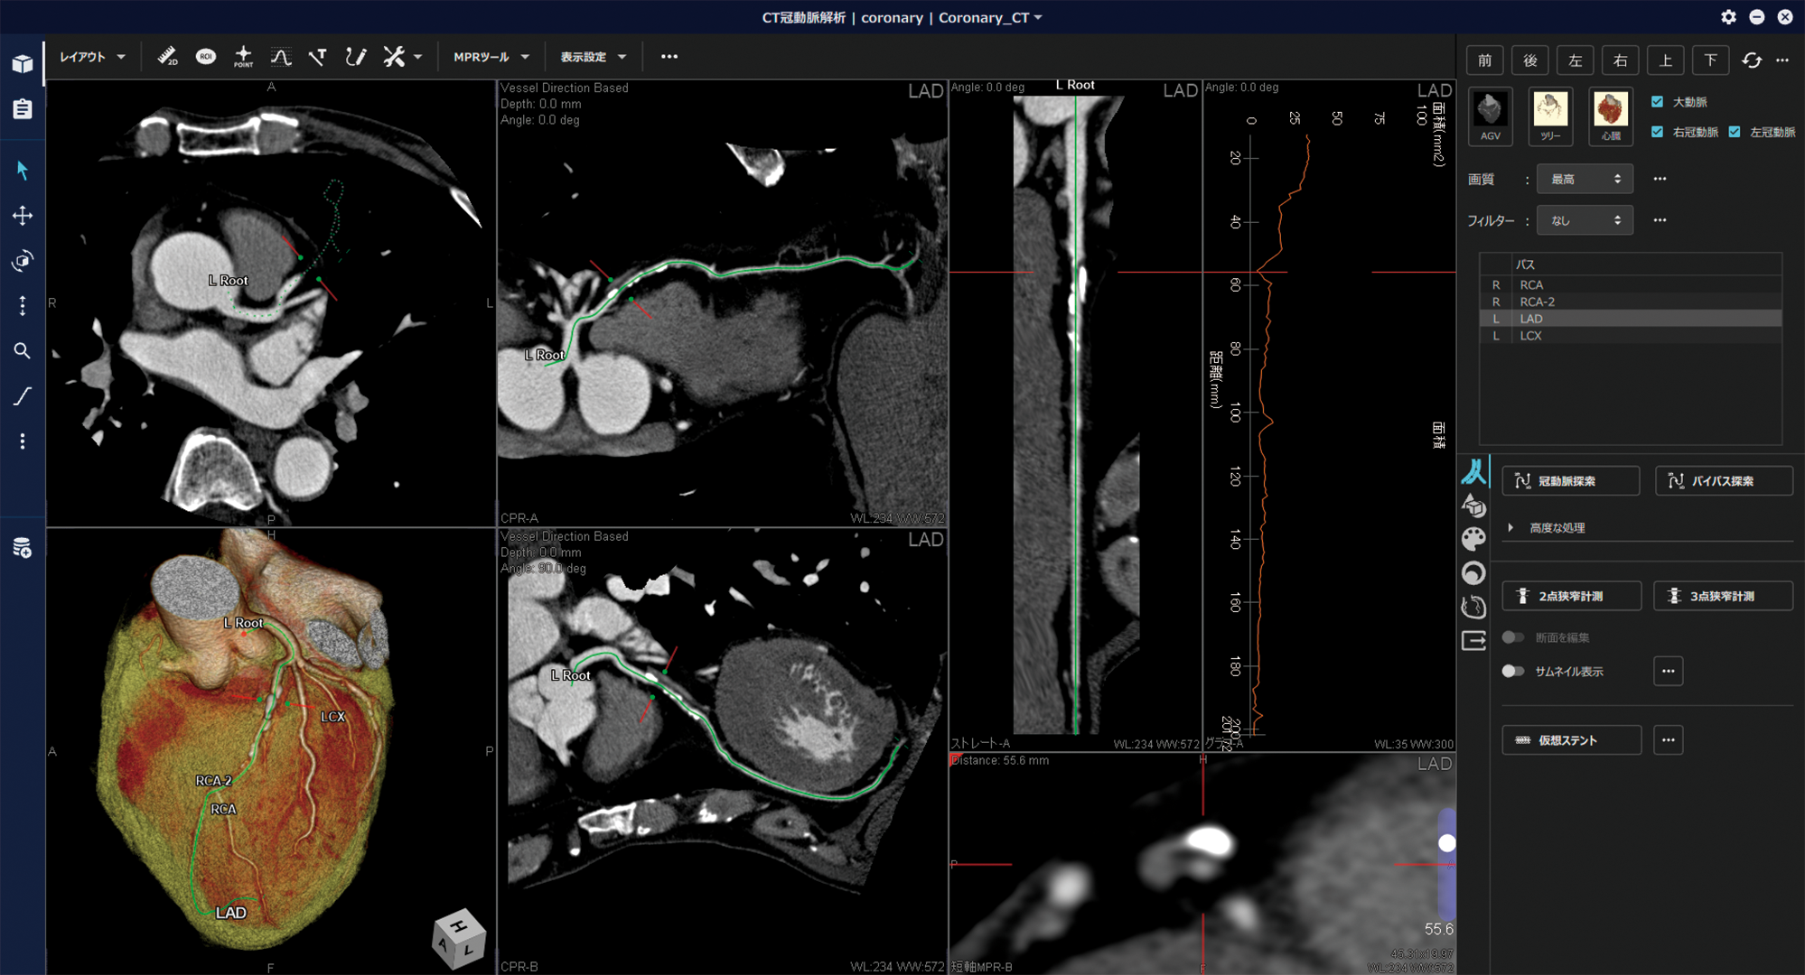Open the 画質 quality dropdown
This screenshot has height=975, width=1805.
pyautogui.click(x=1585, y=179)
